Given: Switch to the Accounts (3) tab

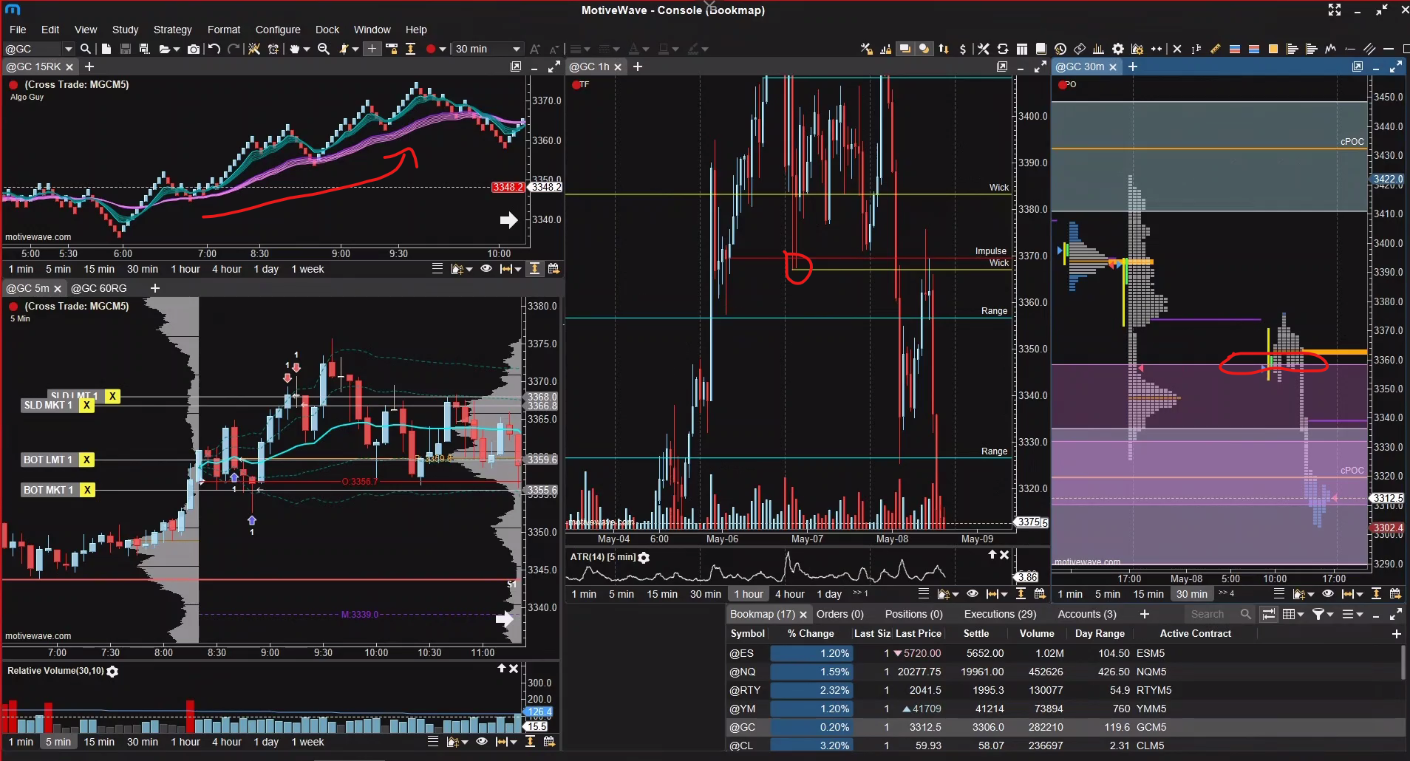Looking at the screenshot, I should click(1087, 614).
